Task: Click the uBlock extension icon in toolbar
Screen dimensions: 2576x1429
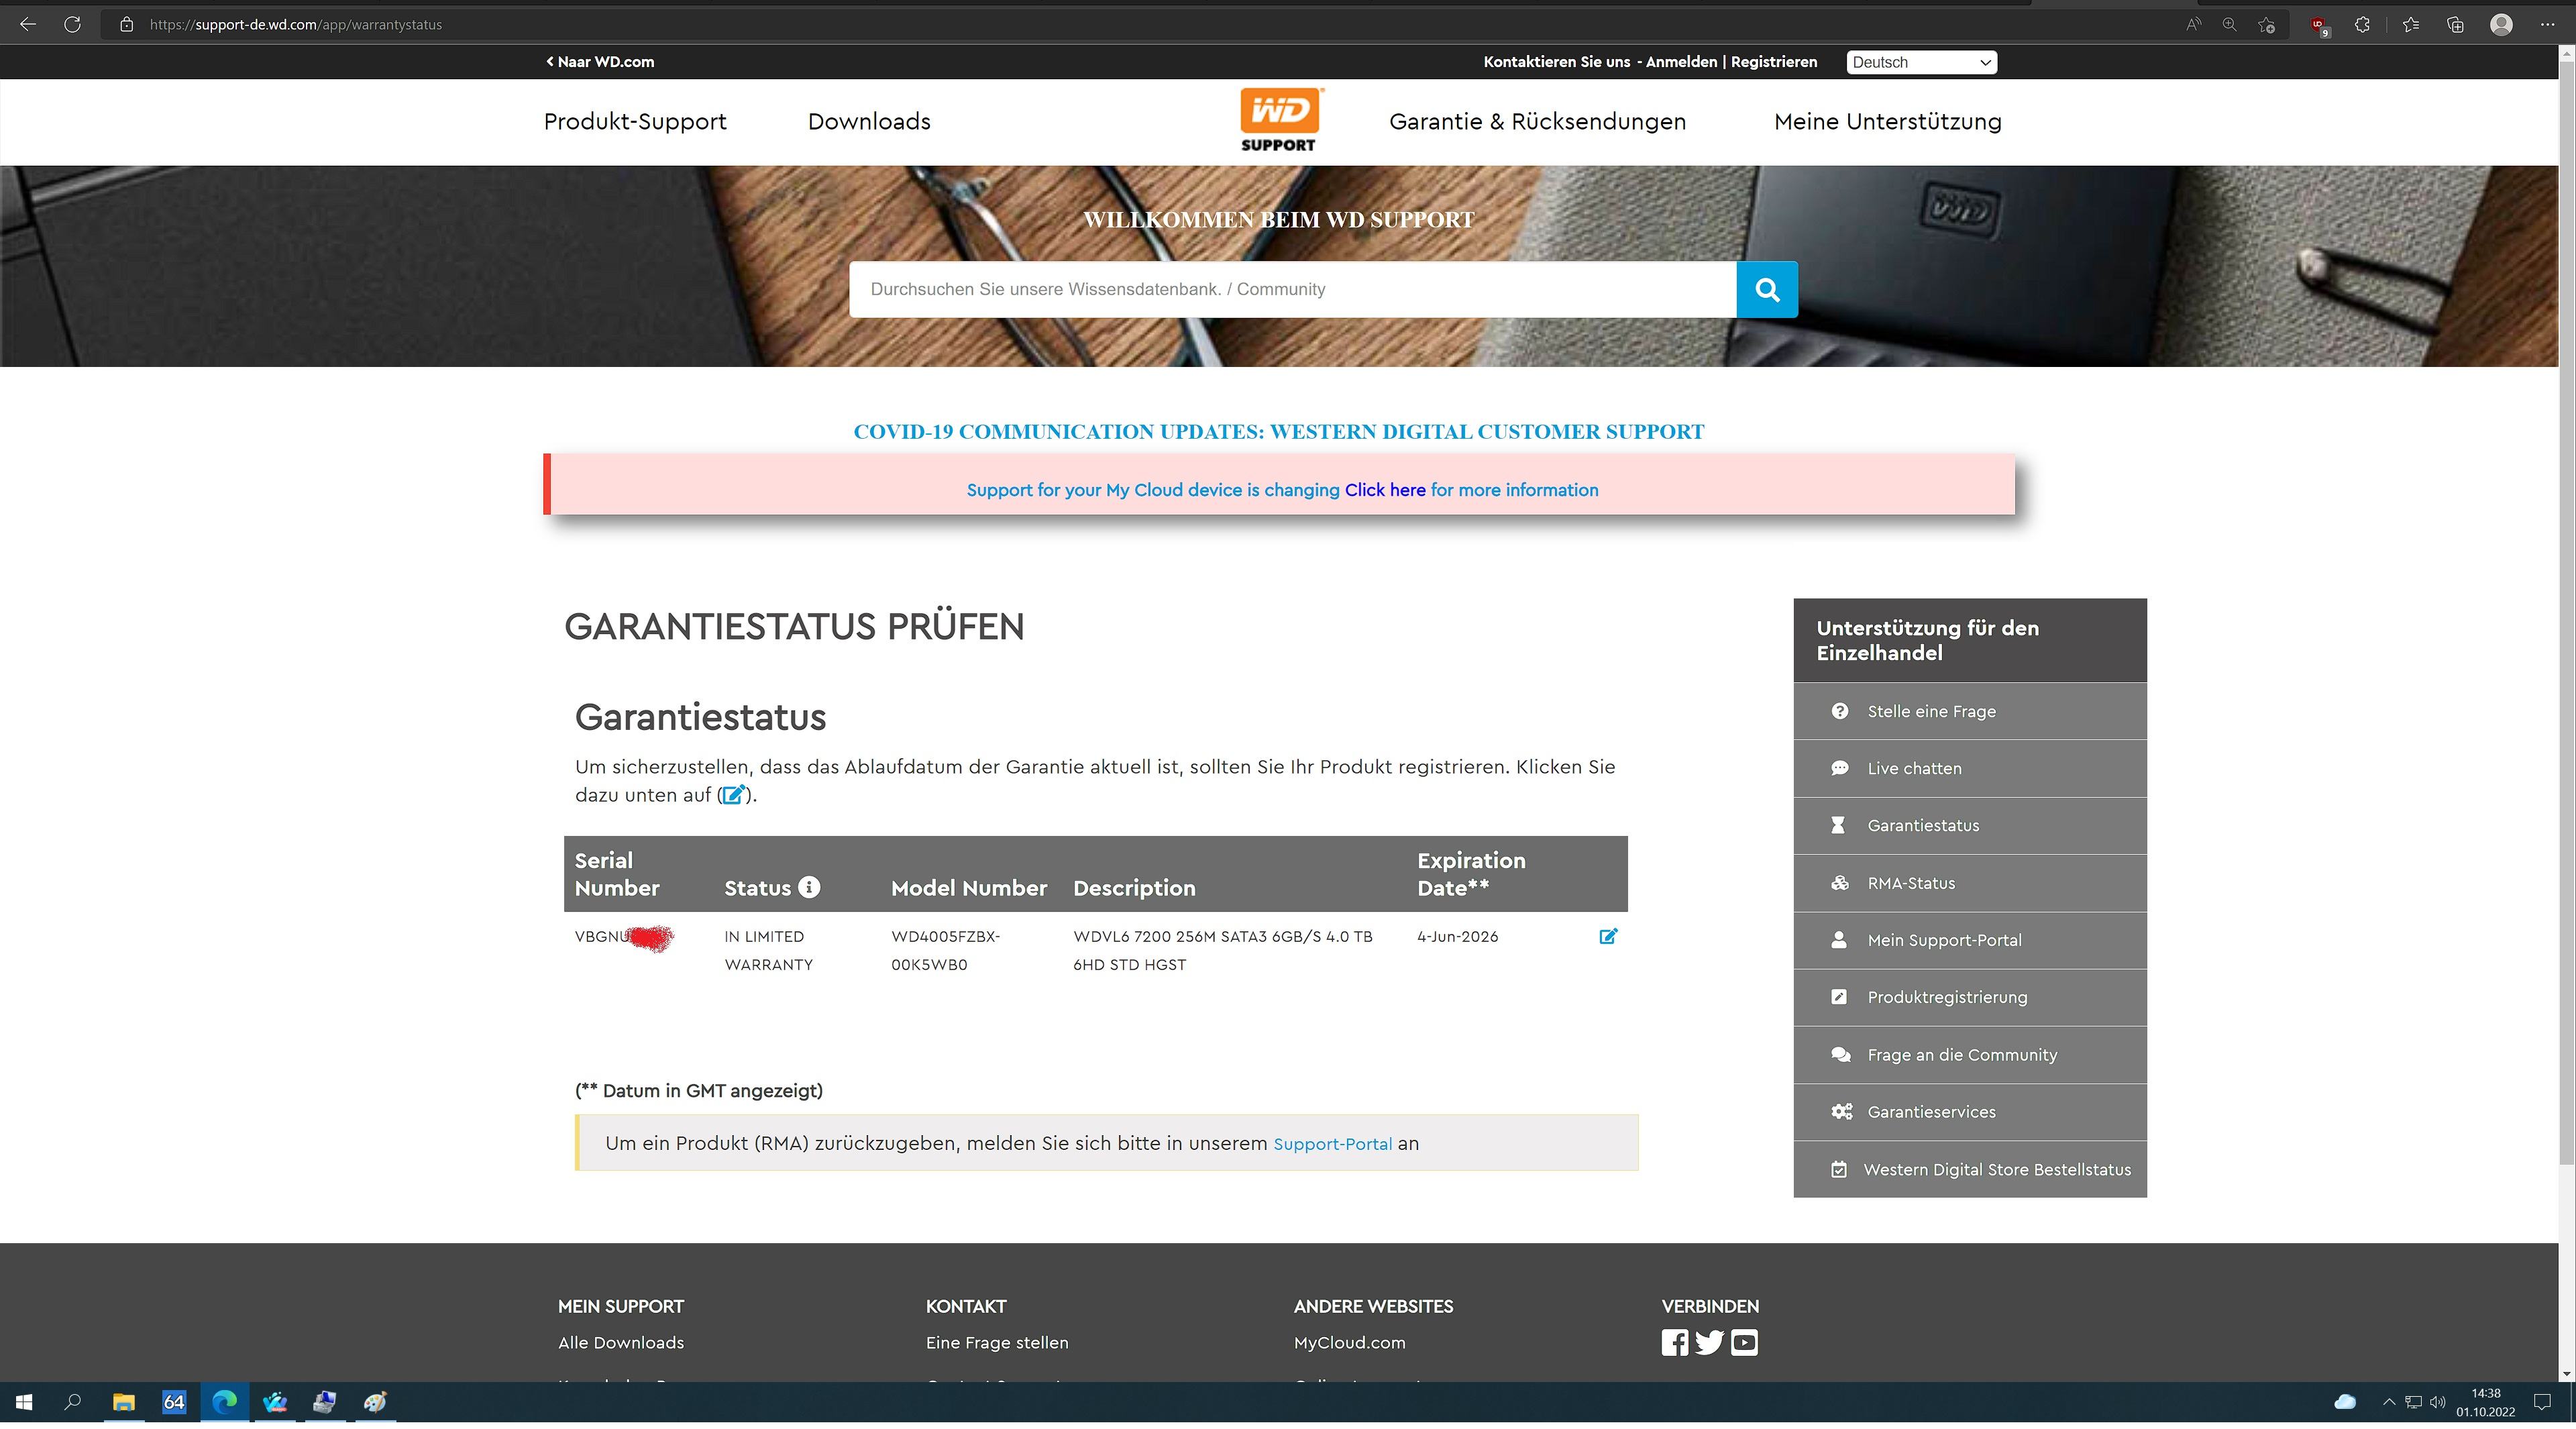Action: coord(2319,26)
